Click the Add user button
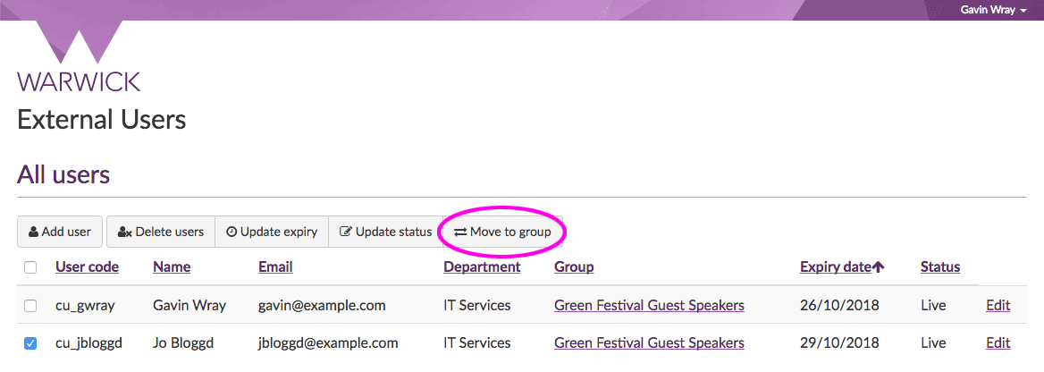The height and width of the screenshot is (372, 1044). (60, 232)
